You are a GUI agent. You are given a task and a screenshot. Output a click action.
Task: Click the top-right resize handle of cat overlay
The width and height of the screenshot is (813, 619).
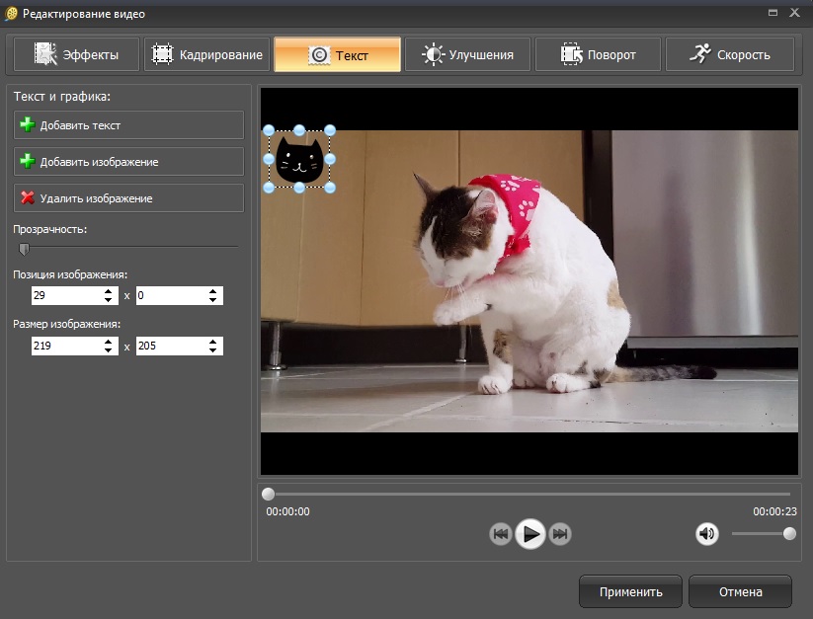[330, 130]
